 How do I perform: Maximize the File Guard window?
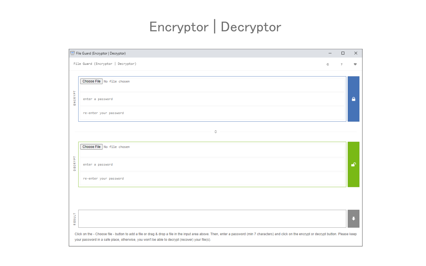pyautogui.click(x=343, y=53)
